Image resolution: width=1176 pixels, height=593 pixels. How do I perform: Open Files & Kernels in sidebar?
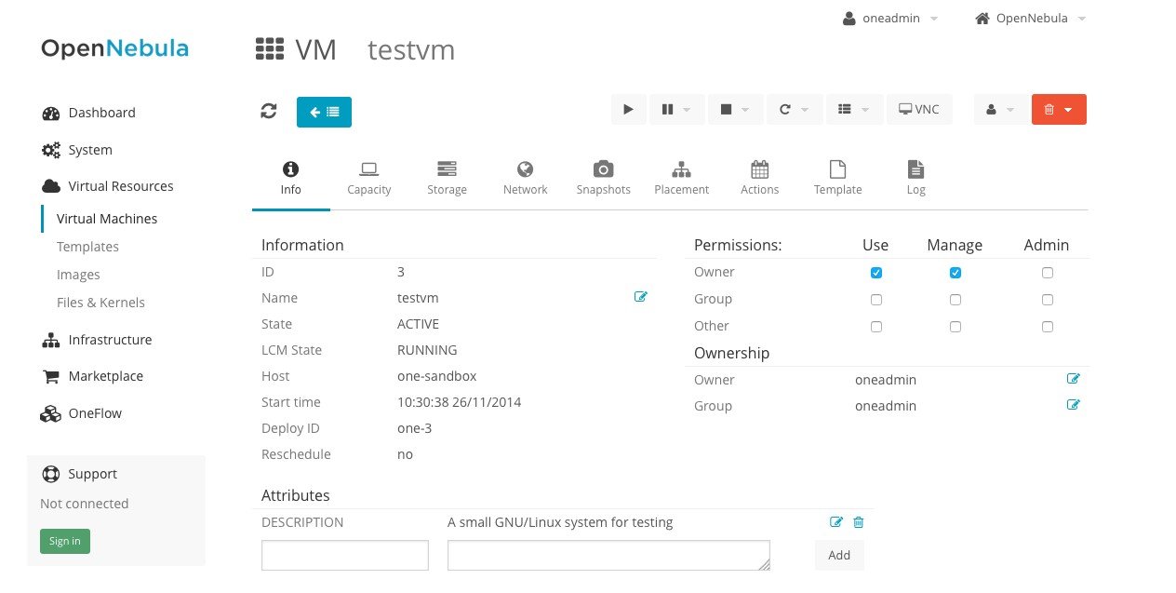tap(100, 303)
